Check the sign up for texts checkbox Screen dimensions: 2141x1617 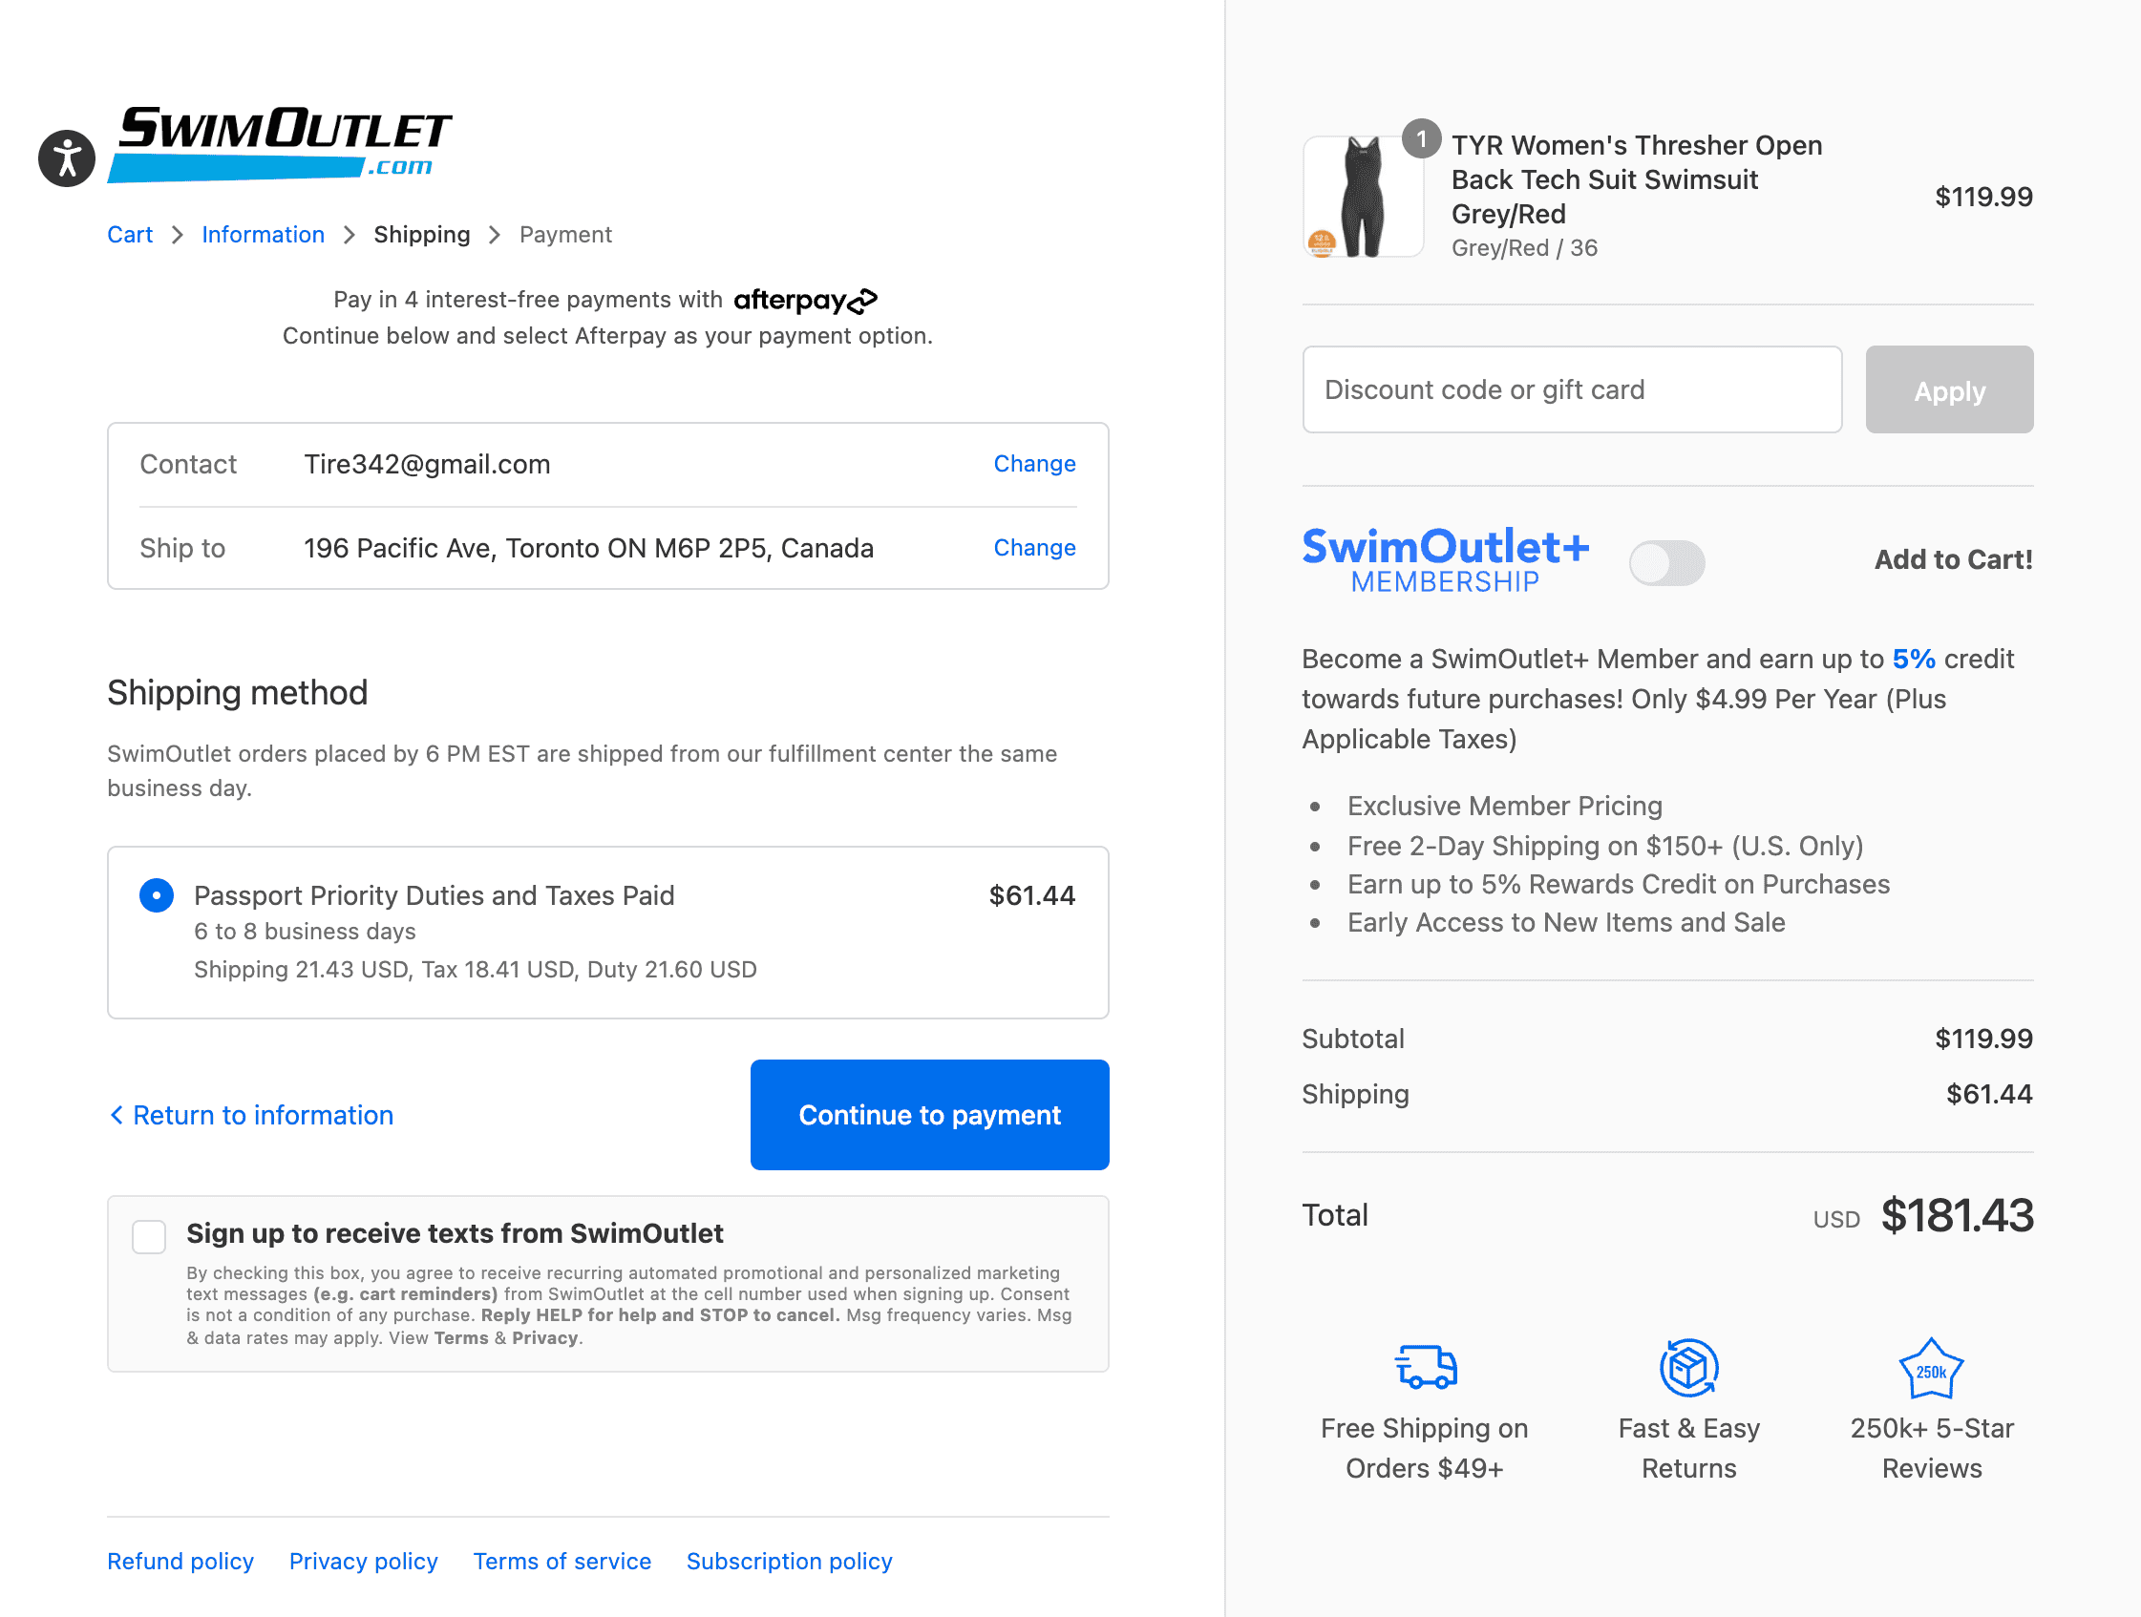(149, 1237)
